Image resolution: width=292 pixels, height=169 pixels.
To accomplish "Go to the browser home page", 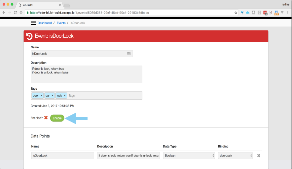I will (x=21, y=13).
